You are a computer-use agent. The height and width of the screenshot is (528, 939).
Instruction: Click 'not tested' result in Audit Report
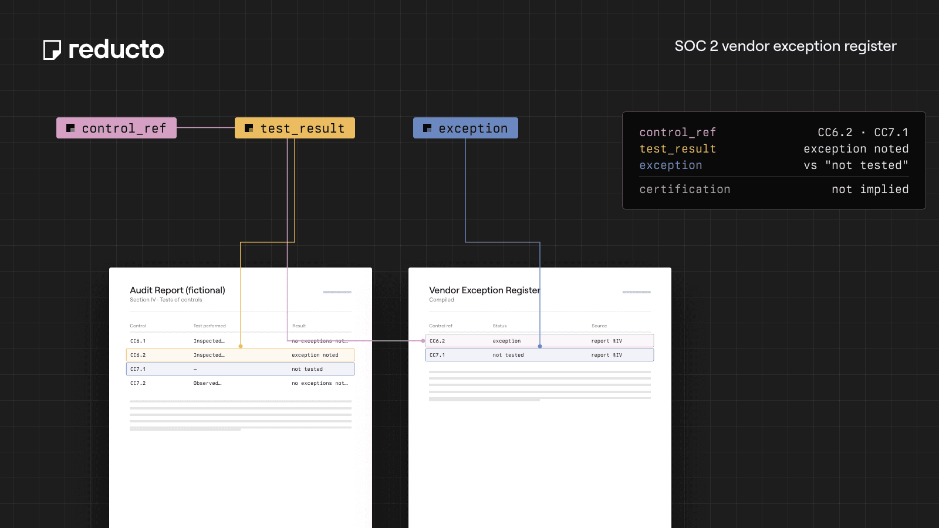coord(308,369)
